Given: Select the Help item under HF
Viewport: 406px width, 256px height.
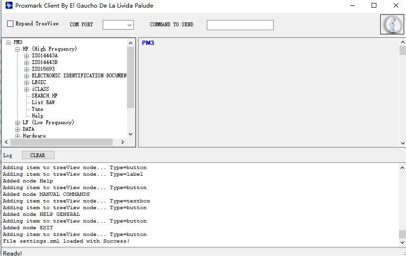Looking at the screenshot, I should [37, 116].
